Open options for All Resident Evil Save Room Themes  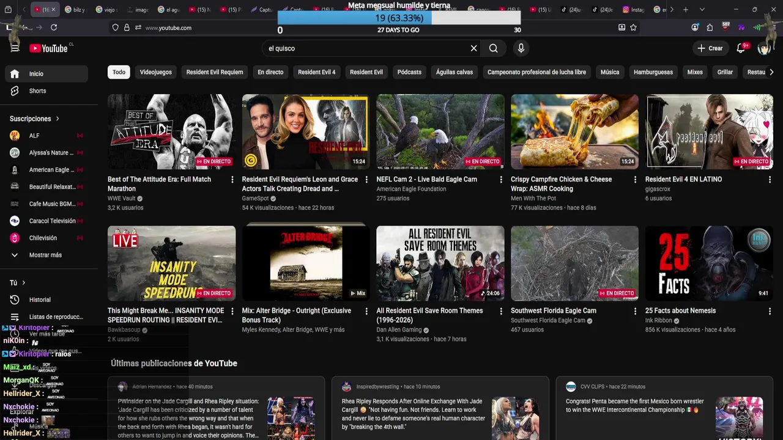(501, 311)
